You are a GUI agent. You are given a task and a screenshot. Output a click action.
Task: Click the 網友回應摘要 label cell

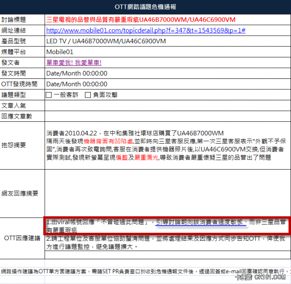(x=22, y=193)
